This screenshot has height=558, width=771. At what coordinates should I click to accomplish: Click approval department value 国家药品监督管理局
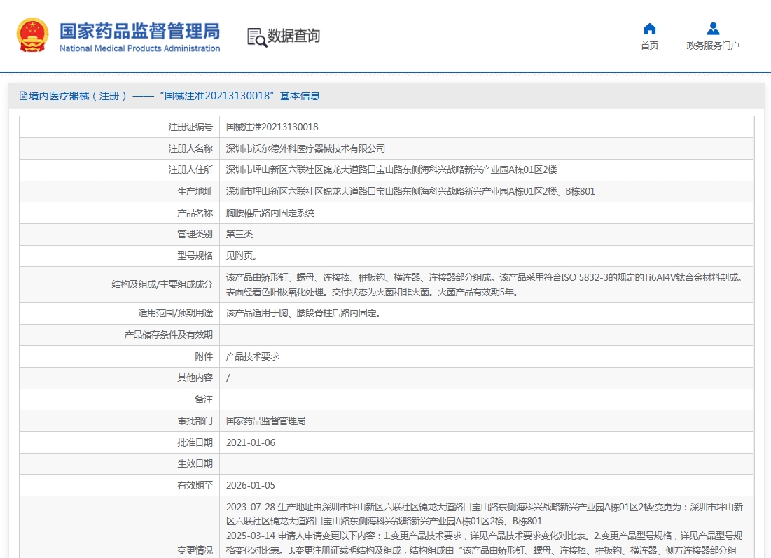(265, 421)
